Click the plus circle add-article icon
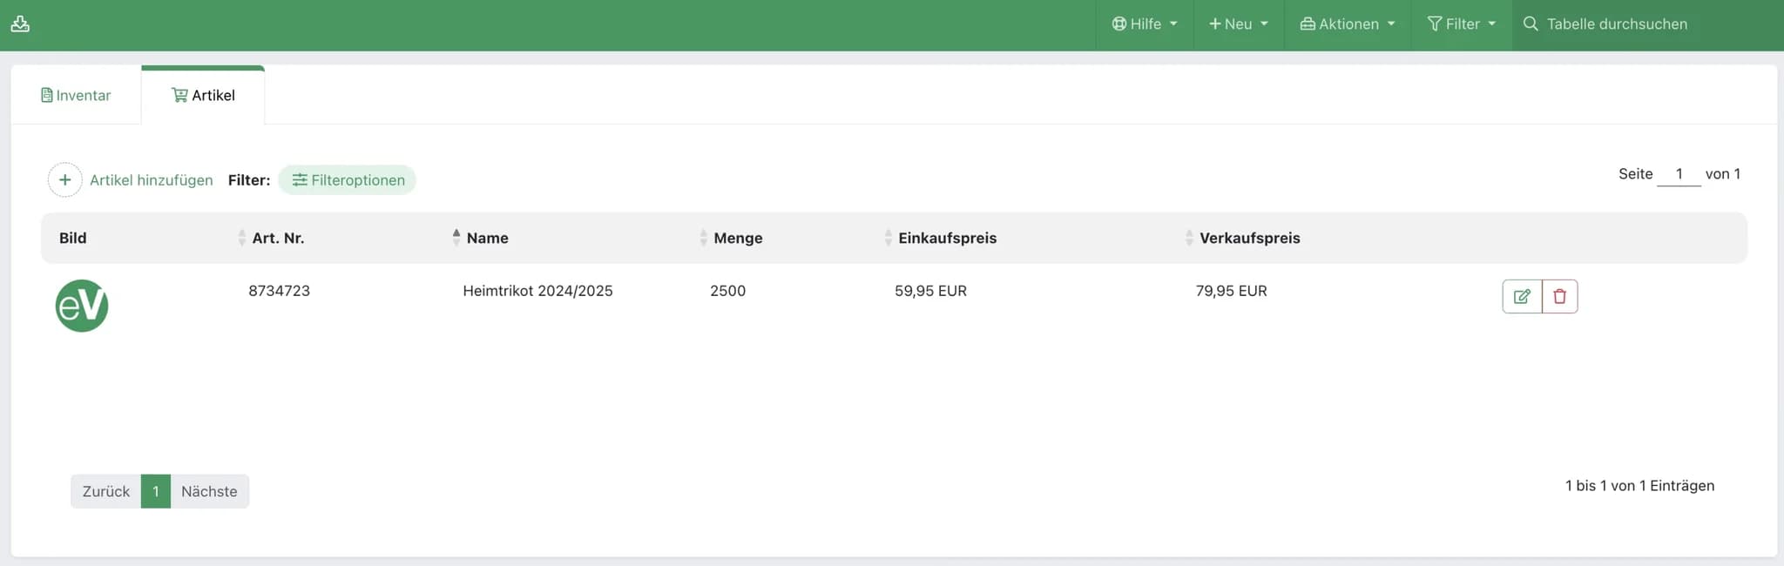The width and height of the screenshot is (1784, 566). pyautogui.click(x=64, y=180)
